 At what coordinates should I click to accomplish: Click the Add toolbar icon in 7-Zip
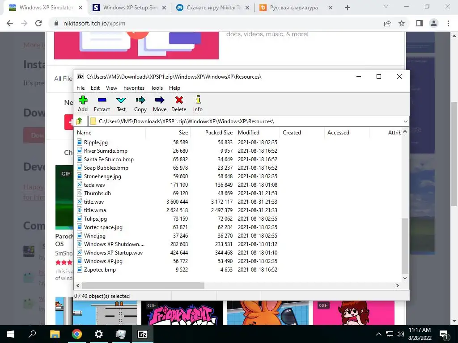[83, 100]
